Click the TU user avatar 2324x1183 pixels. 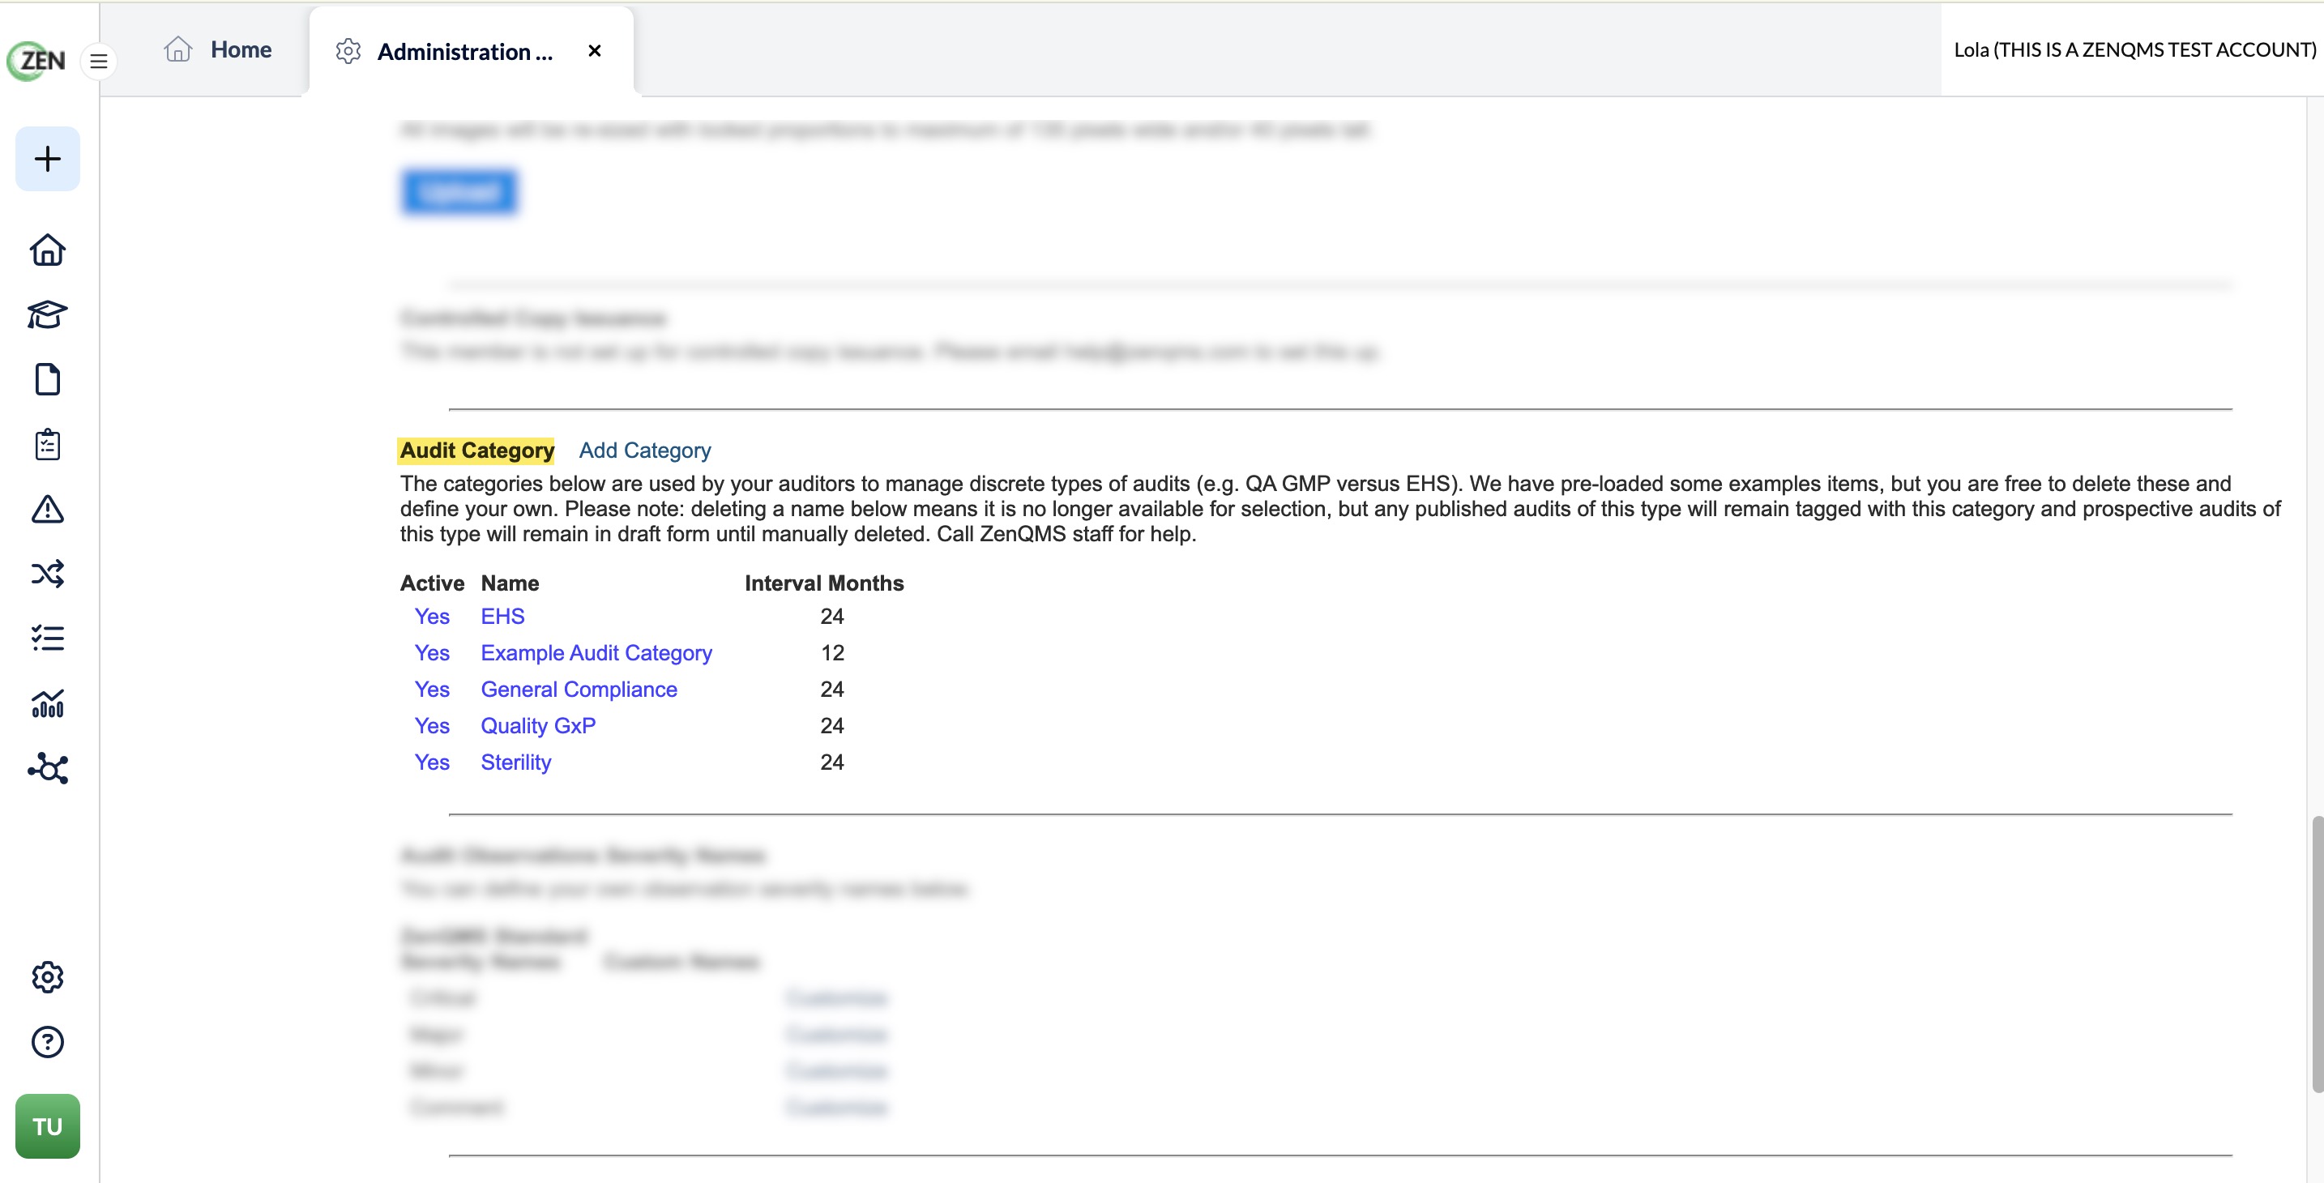coord(48,1126)
